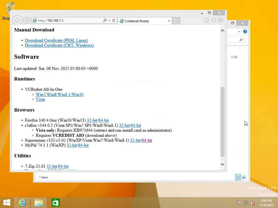The width and height of the screenshot is (278, 208).
Task: Click the 'Last updated' timestamp text
Action: coord(56,69)
